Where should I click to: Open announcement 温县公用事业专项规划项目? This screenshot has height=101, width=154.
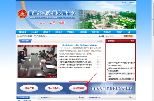coord(122,75)
